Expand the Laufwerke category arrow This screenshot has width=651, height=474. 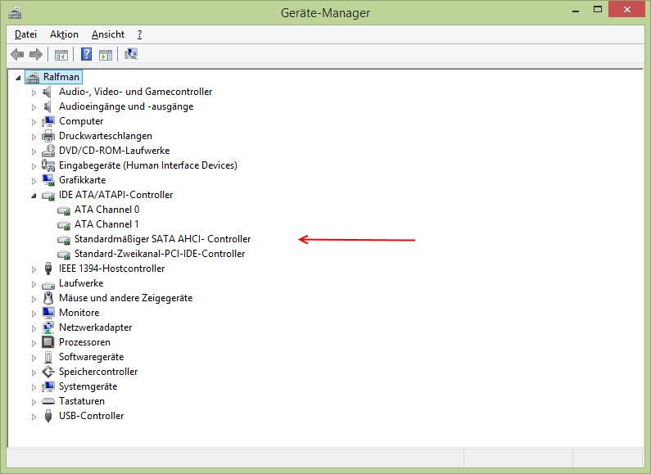[x=34, y=284]
